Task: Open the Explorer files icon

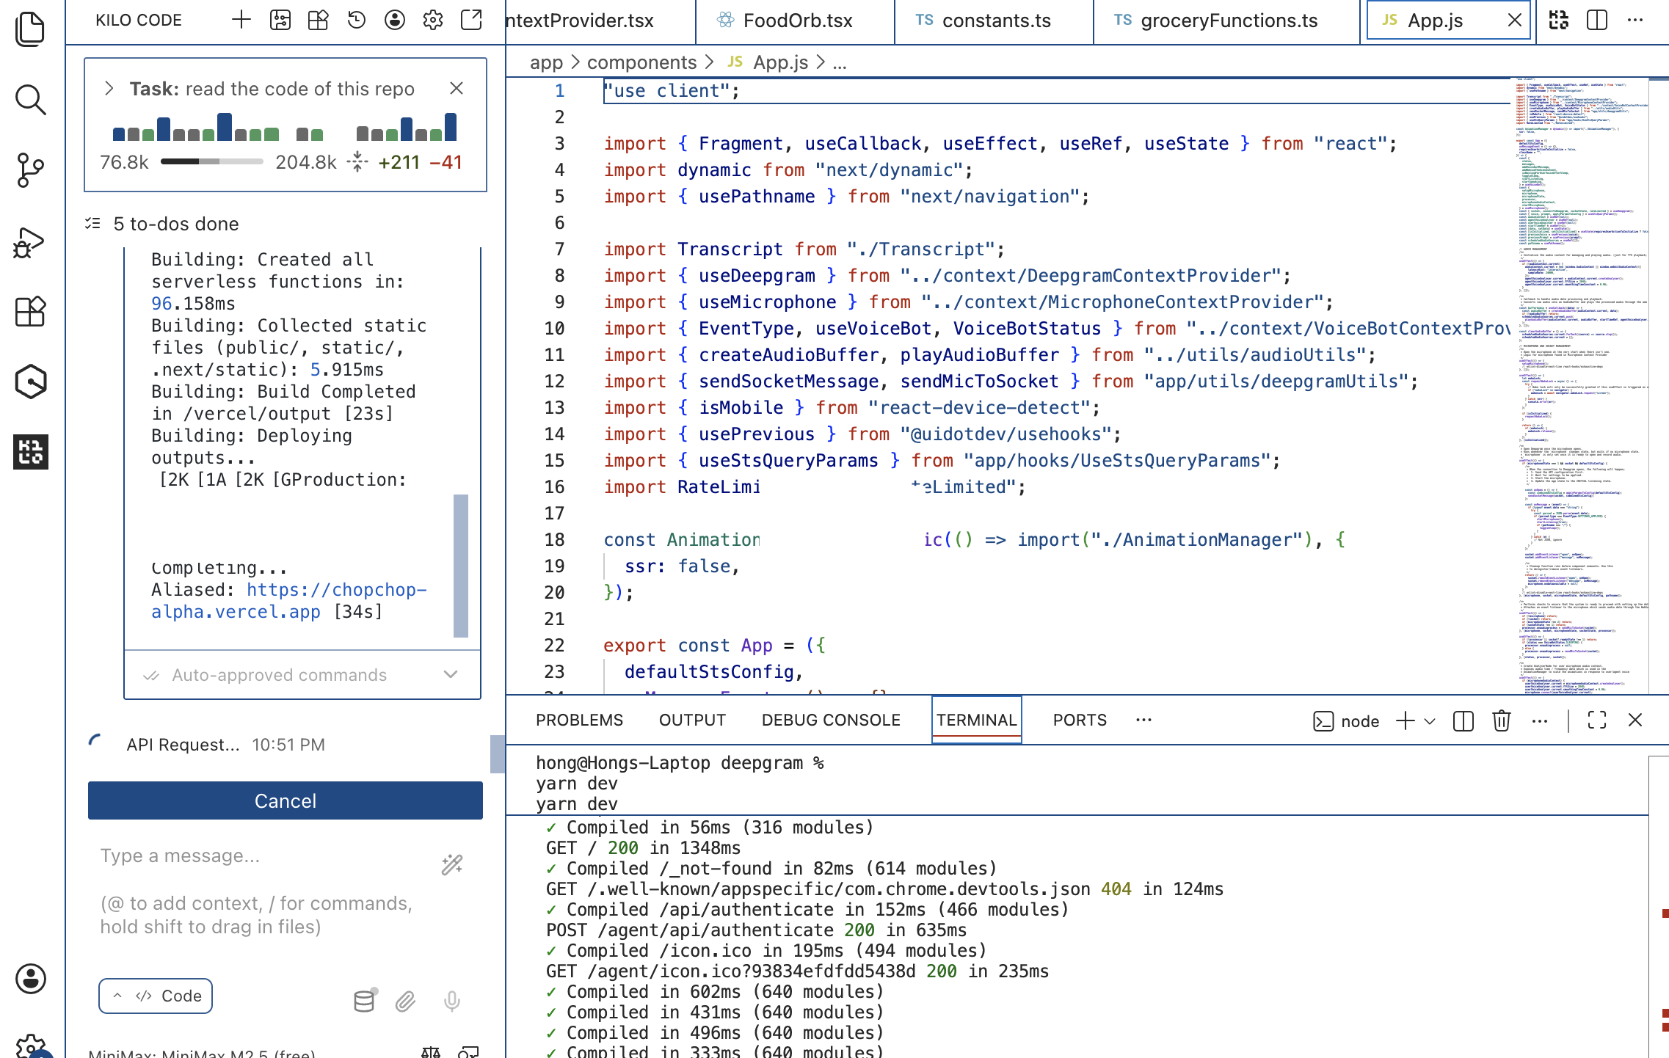Action: click(30, 30)
